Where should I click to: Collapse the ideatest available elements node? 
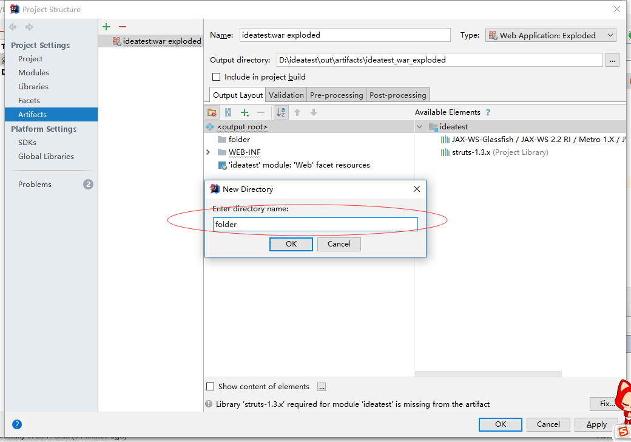(x=419, y=127)
